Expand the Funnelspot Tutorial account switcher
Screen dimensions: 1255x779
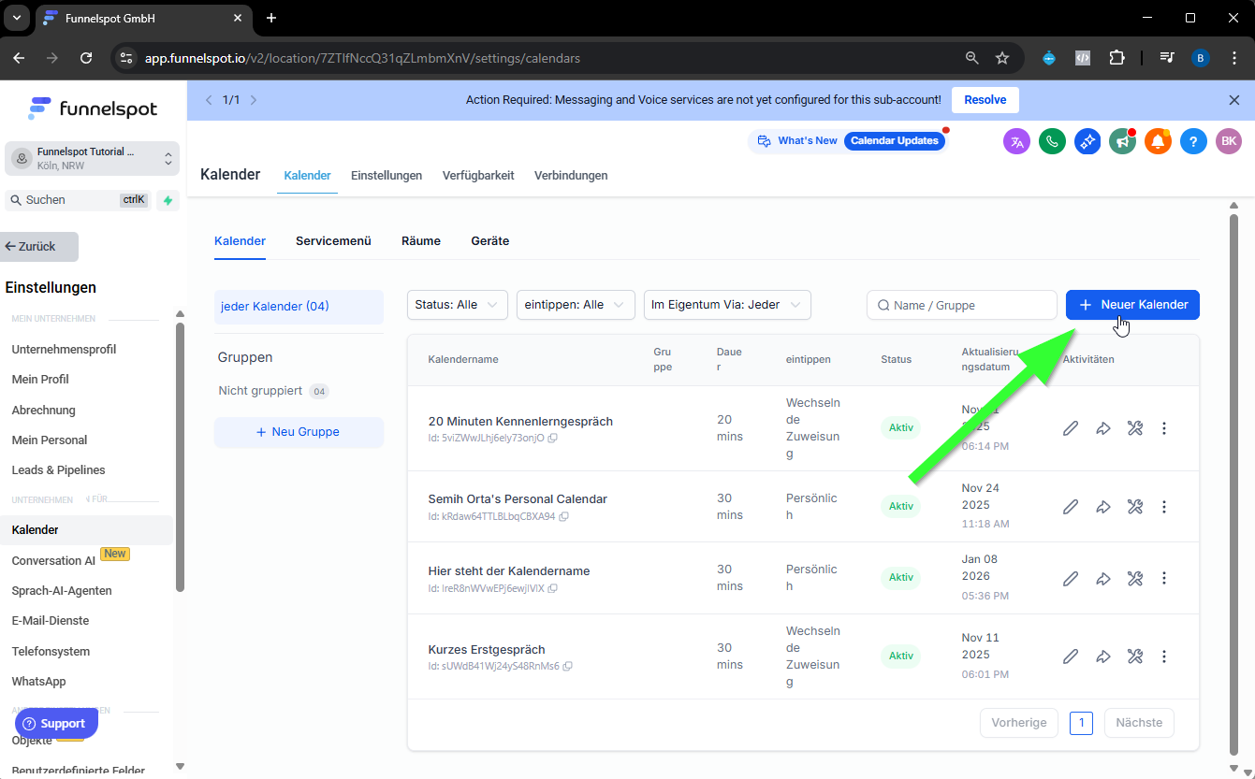[91, 158]
